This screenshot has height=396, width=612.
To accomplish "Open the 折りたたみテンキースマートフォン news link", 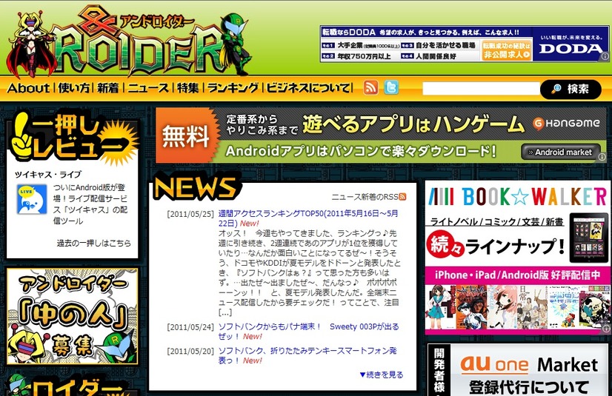I will pyautogui.click(x=307, y=355).
